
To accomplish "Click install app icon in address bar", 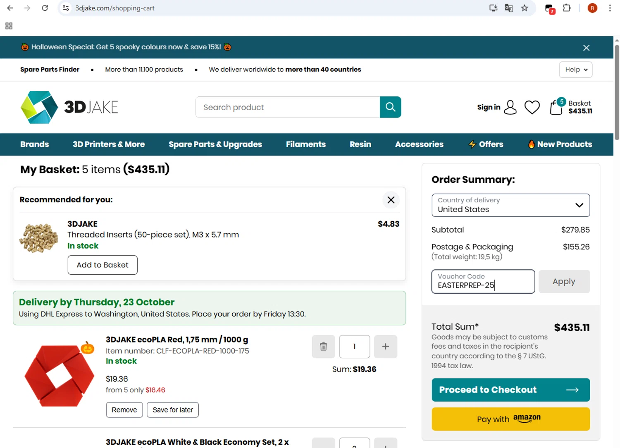I will pos(493,8).
